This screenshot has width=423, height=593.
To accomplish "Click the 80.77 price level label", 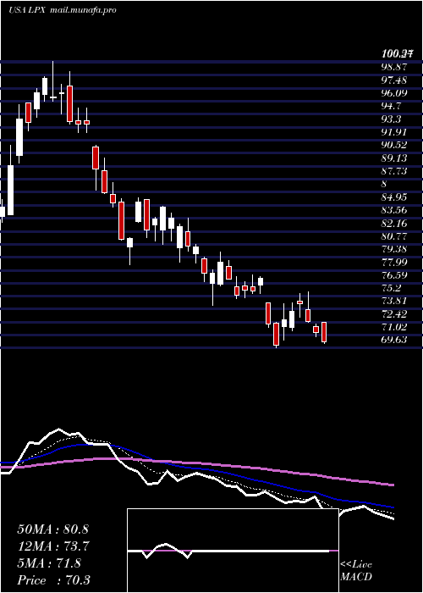I will (394, 236).
